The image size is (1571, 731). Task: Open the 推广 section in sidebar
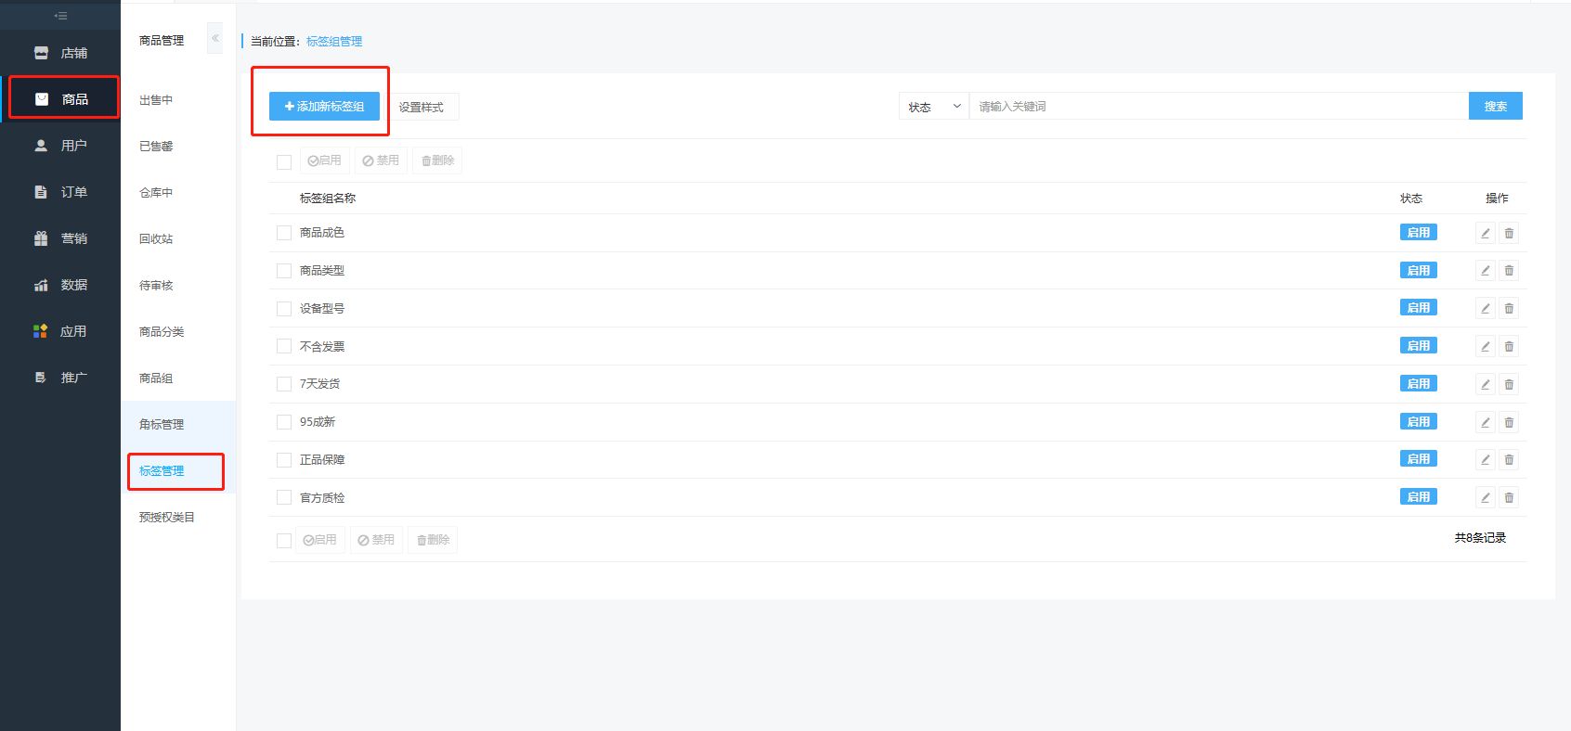[60, 378]
